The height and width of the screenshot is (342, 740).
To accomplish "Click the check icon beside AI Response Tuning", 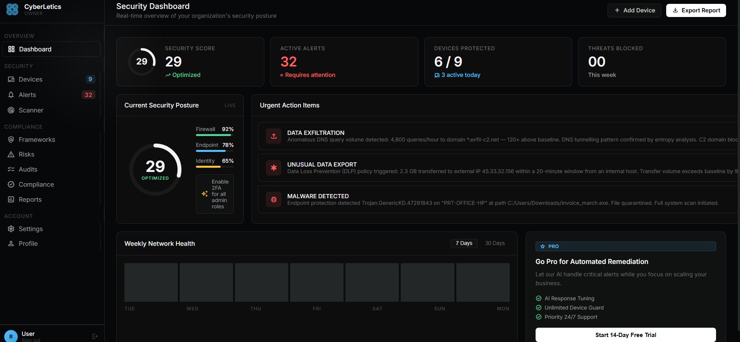I will coord(539,298).
